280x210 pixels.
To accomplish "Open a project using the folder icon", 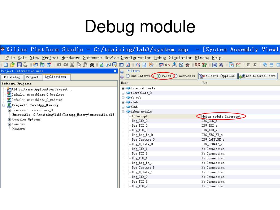I will click(x=12, y=65).
